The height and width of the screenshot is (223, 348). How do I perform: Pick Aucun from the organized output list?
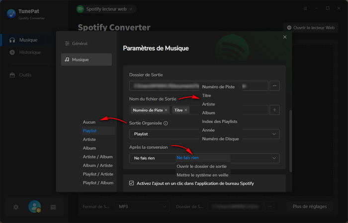click(x=89, y=122)
